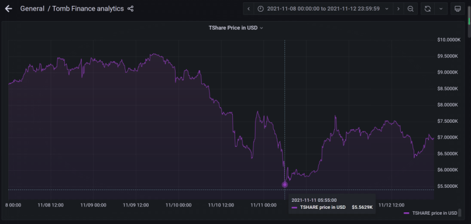Click the $8.0000K axis label

click(448, 105)
